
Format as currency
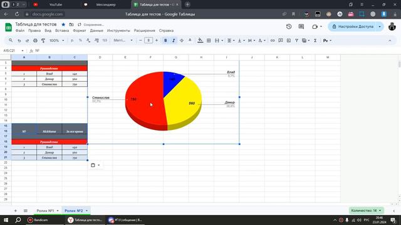73,41
